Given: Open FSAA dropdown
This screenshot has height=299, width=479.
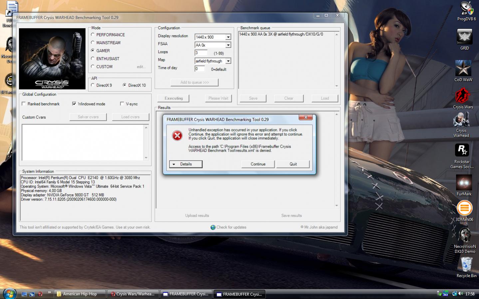Looking at the screenshot, I should click(228, 45).
